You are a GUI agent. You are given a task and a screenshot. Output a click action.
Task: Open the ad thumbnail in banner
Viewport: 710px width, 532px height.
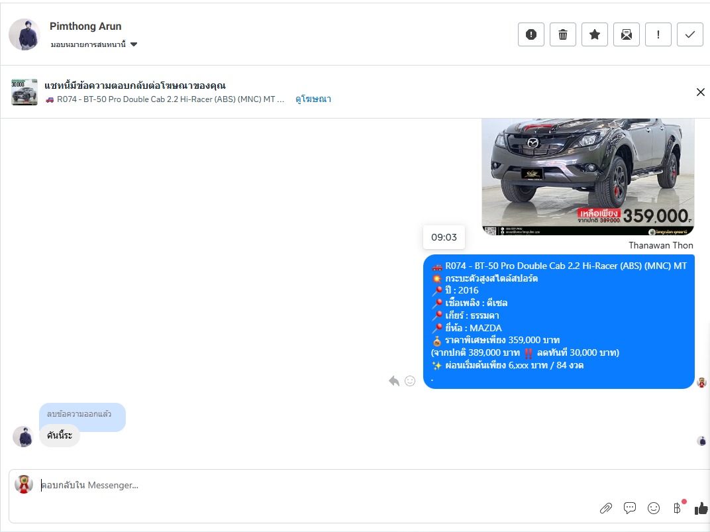point(25,92)
